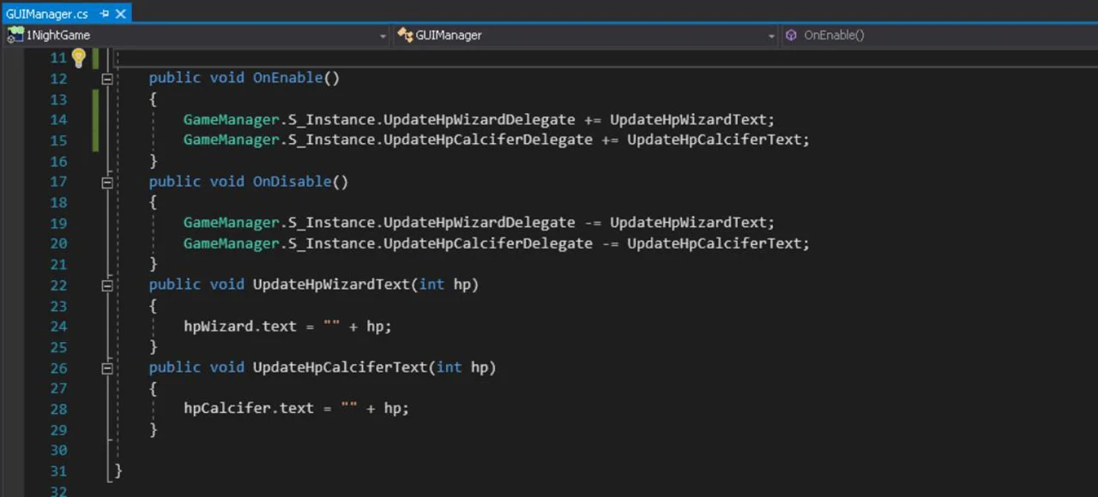Click hpWizard.text on line 24

click(239, 326)
